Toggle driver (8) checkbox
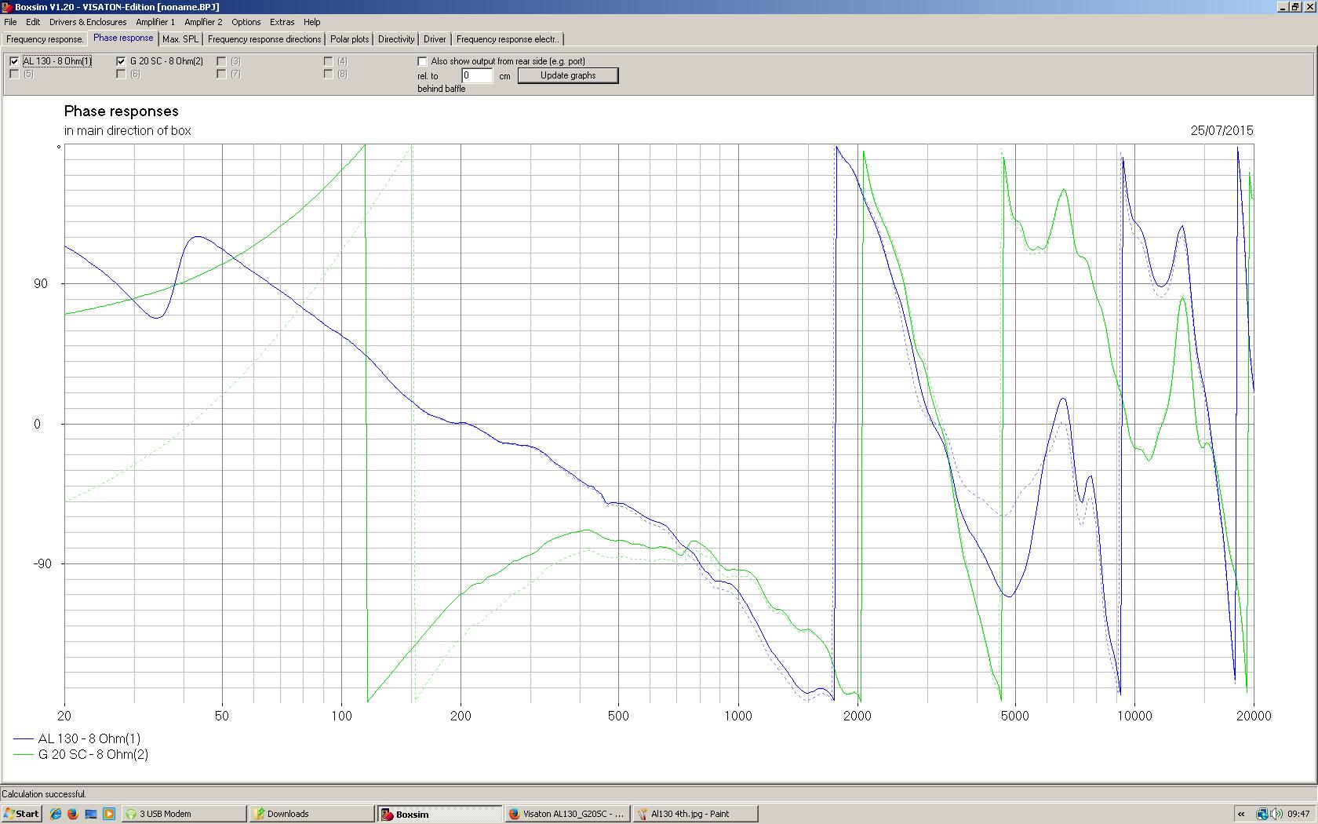The width and height of the screenshot is (1318, 824). (x=328, y=75)
